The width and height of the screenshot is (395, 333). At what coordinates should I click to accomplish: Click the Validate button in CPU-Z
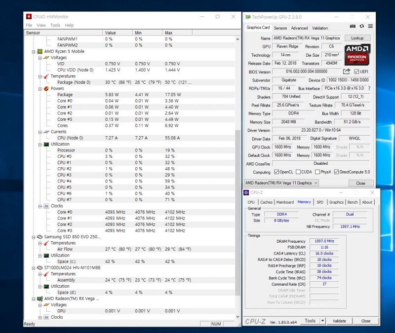coord(339,321)
